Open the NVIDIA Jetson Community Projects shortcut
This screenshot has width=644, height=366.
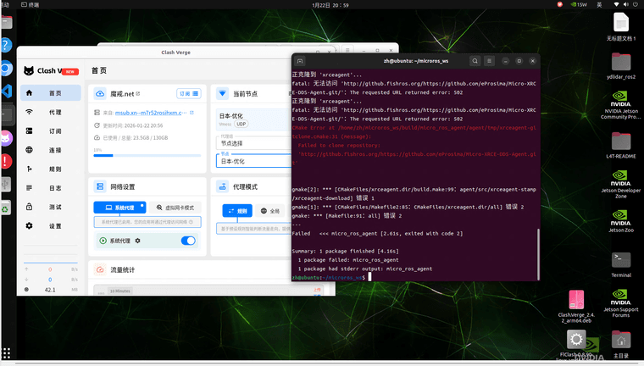coord(620,105)
